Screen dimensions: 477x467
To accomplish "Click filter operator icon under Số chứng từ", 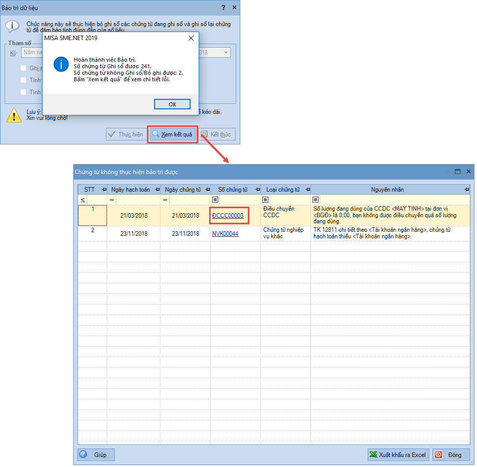I will pyautogui.click(x=215, y=200).
